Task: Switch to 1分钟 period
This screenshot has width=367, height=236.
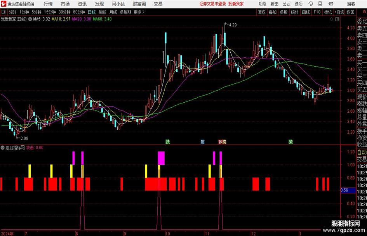Action: click(x=24, y=12)
